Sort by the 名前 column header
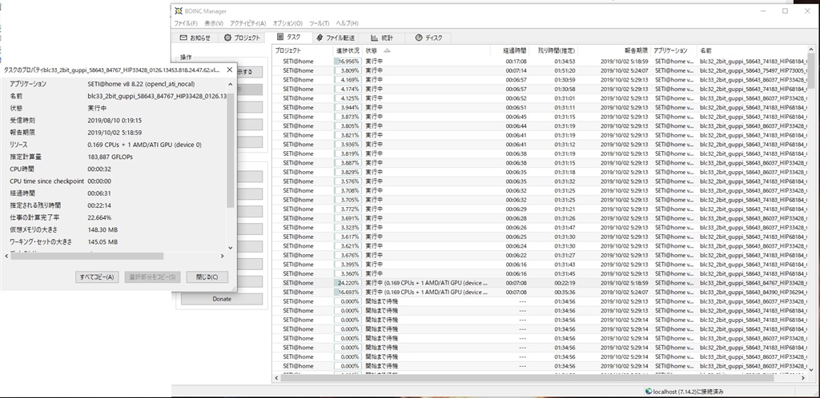820x398 pixels. (x=753, y=50)
